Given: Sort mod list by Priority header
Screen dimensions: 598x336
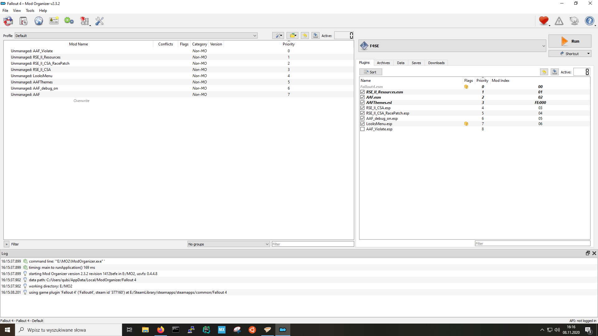Looking at the screenshot, I should click(288, 44).
